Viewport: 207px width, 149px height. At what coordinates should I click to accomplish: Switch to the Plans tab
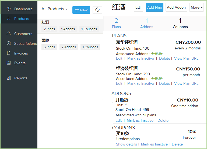tap(116, 23)
